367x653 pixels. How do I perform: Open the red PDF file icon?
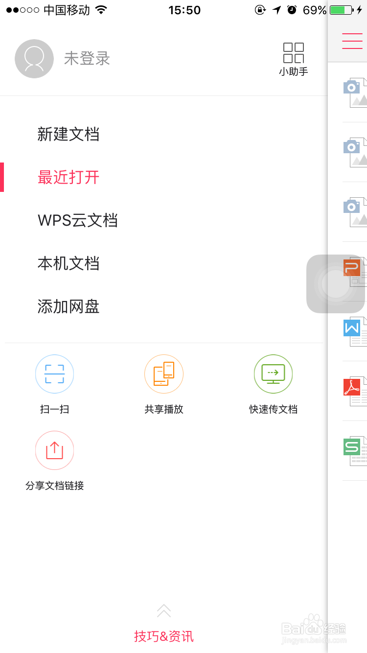coord(355,391)
